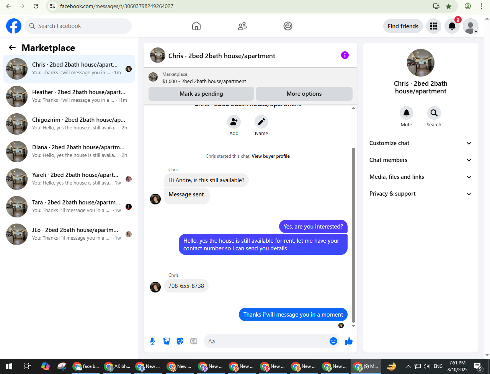Viewport: 490px width, 374px height.
Task: Open More options for the listing
Action: [x=304, y=94]
